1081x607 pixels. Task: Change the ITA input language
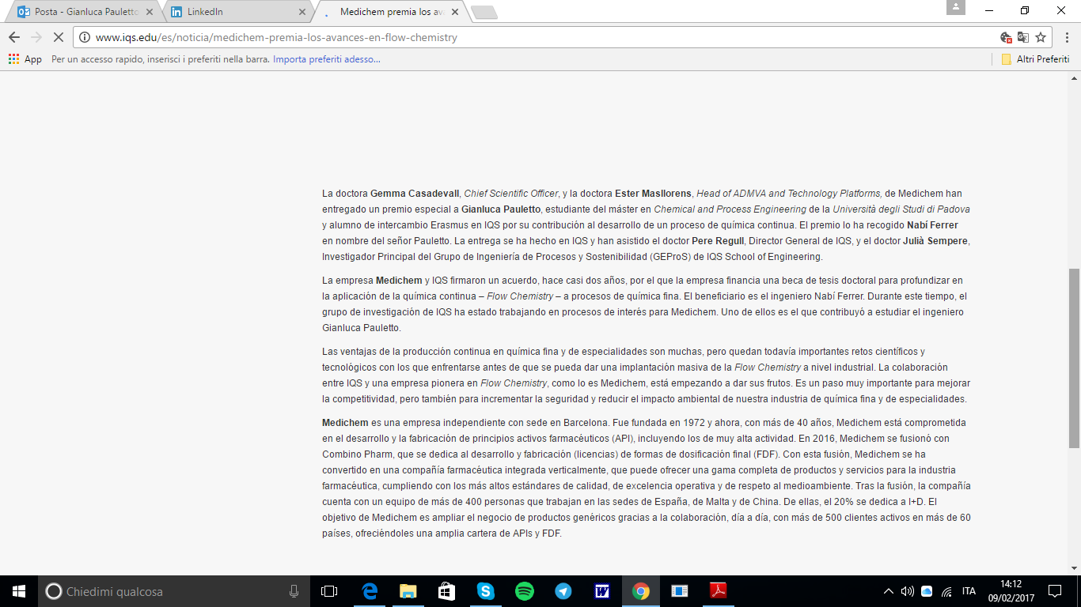click(x=969, y=591)
